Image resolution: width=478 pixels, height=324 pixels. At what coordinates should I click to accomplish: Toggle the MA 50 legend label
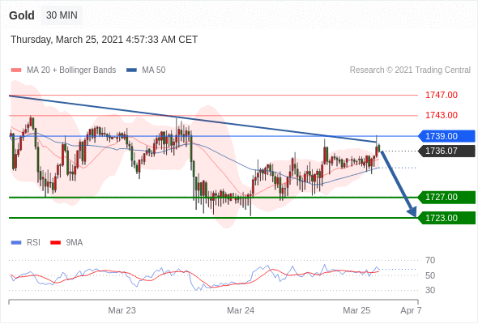[x=154, y=70]
